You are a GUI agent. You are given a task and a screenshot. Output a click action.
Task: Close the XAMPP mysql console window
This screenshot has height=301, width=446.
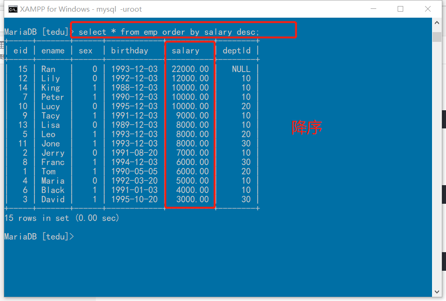(x=427, y=9)
